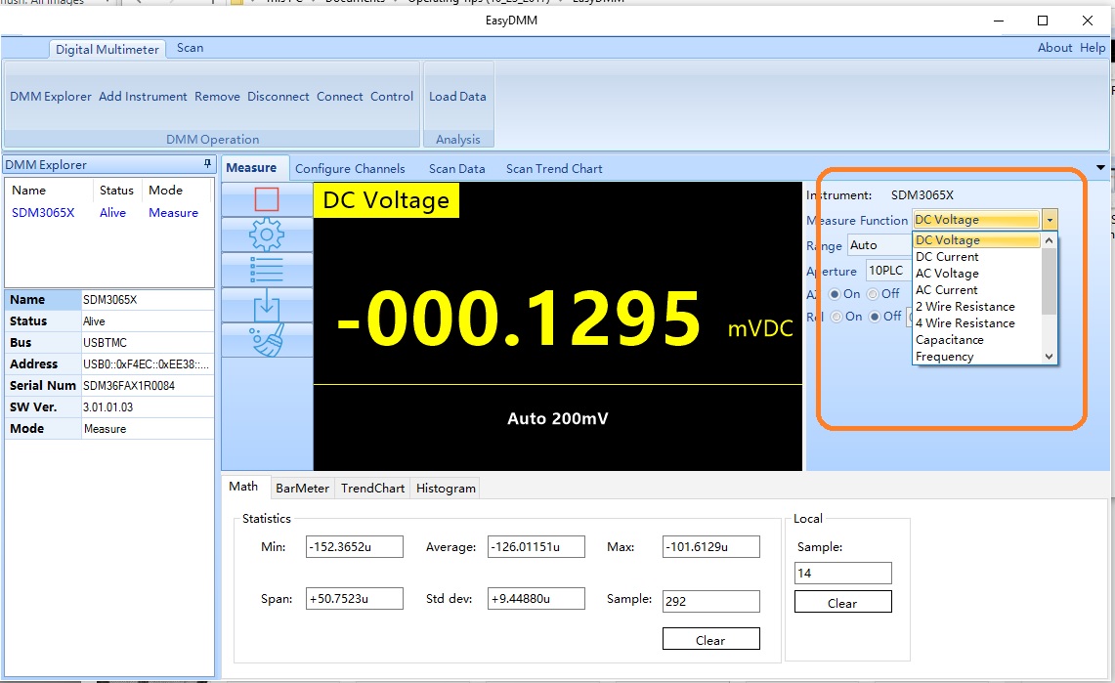This screenshot has width=1115, height=683.
Task: Switch to the TrendChart tab
Action: coord(372,489)
